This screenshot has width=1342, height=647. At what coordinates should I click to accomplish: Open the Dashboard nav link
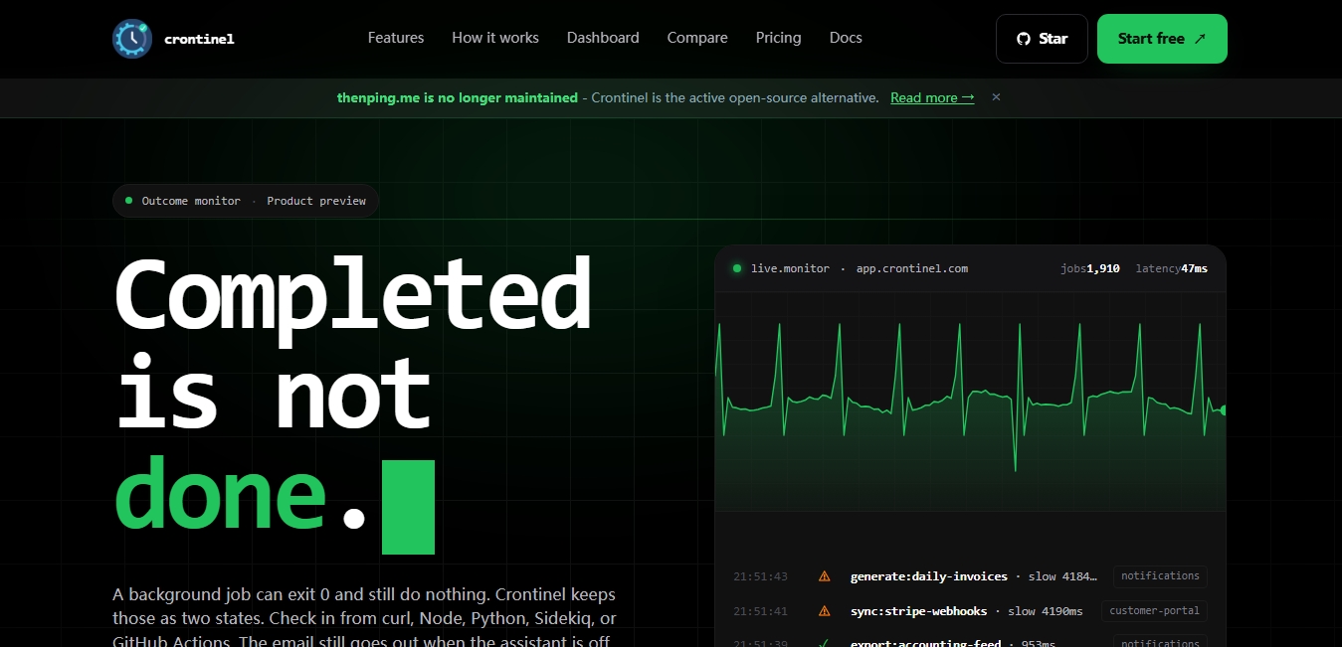pos(603,38)
